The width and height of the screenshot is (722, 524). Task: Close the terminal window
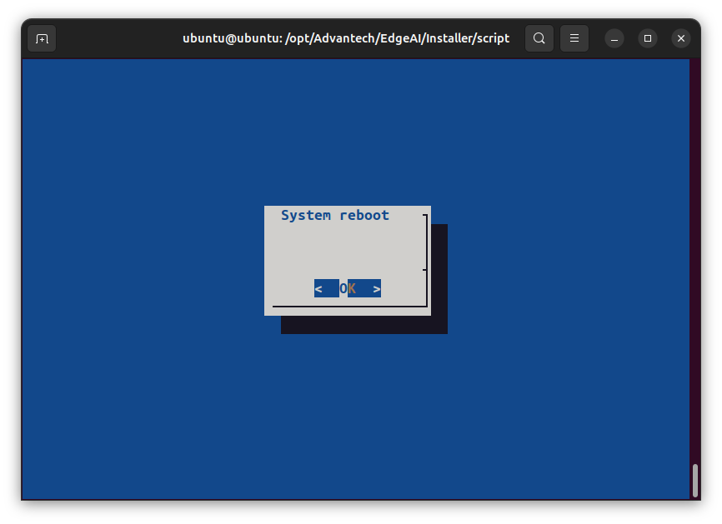pos(681,38)
